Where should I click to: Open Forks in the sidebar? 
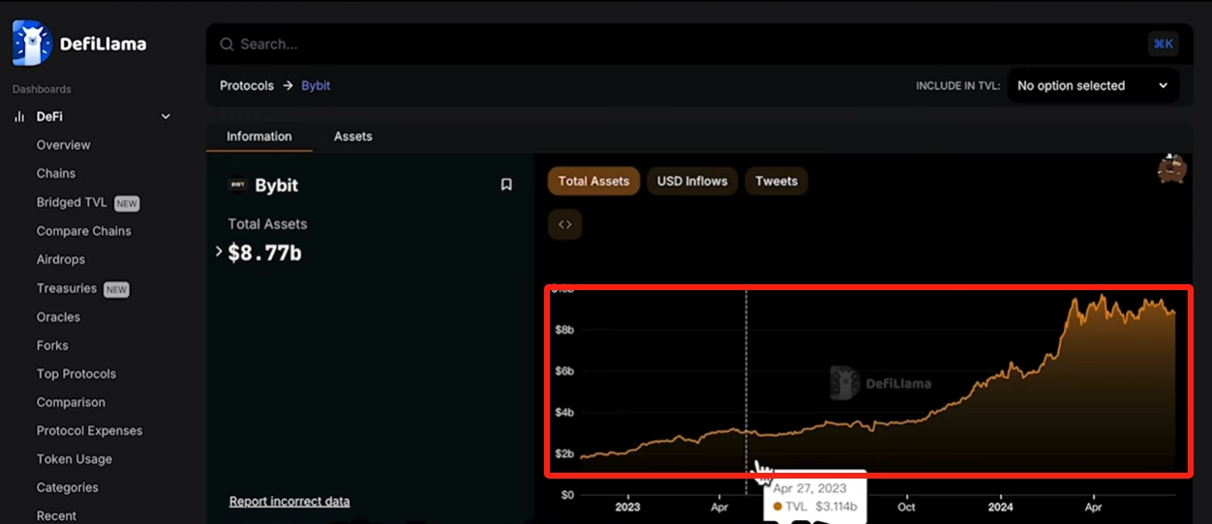coord(52,345)
